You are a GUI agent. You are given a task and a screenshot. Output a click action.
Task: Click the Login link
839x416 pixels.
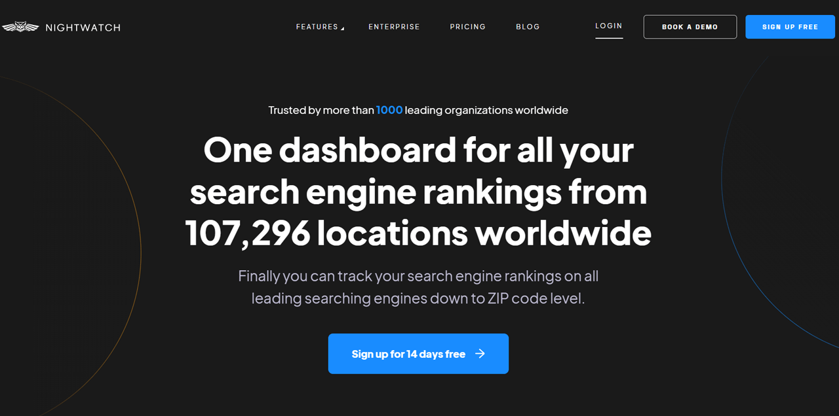pos(608,26)
